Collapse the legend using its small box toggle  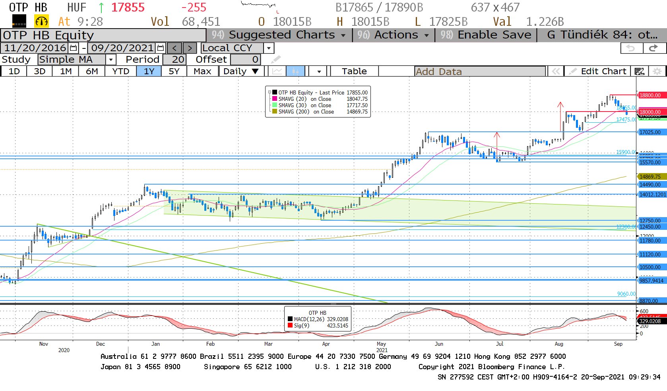270,92
